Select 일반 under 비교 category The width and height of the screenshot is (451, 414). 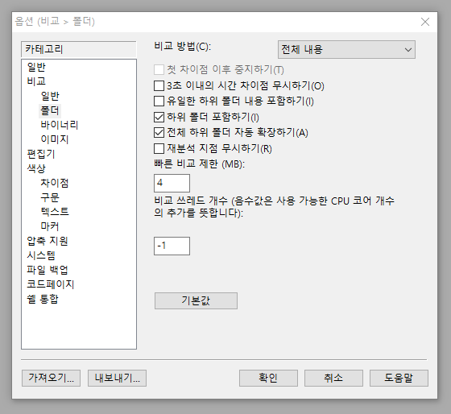tap(50, 96)
